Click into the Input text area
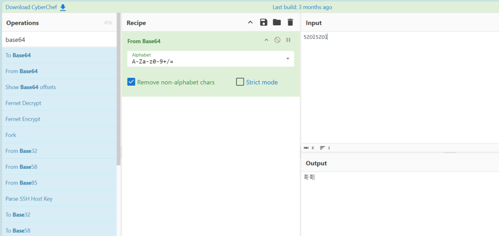Viewport: 499px width, 236px height. [x=400, y=88]
